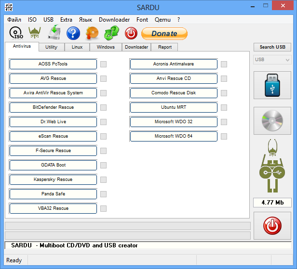Screen dimensions: 297x269
Task: Switch to the Report tab
Action: pos(165,47)
